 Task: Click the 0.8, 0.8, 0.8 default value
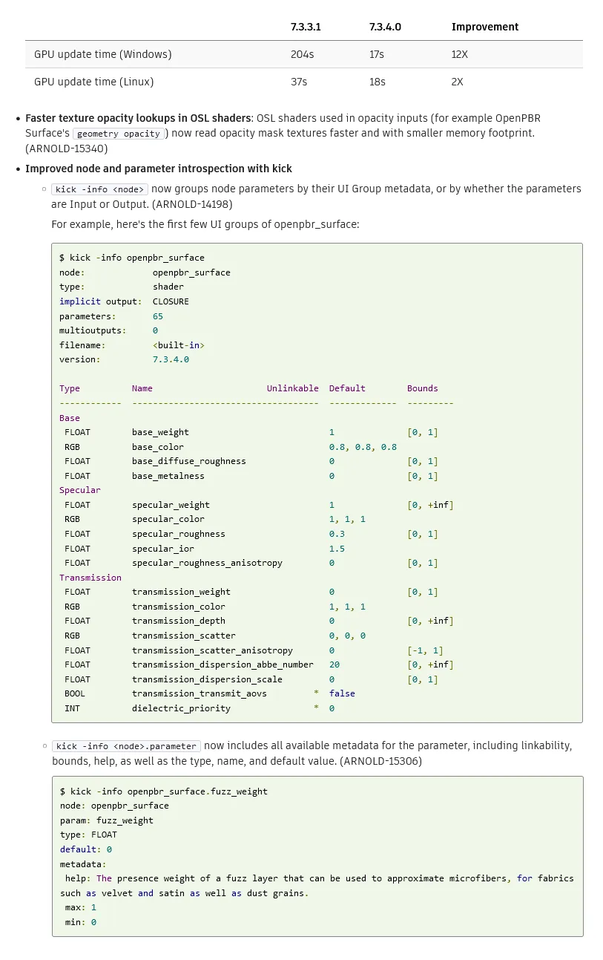tap(363, 447)
